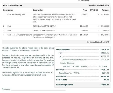
Task: Click the 'Clutch Assembly R&R' section heading
Action: coord(13,5)
